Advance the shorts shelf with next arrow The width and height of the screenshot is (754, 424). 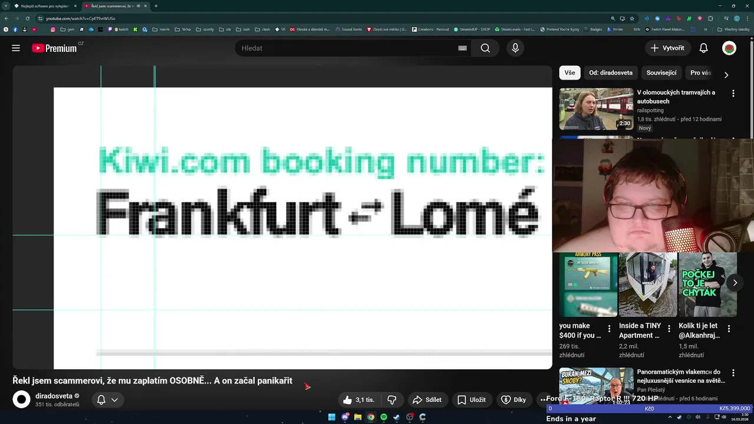(x=735, y=283)
